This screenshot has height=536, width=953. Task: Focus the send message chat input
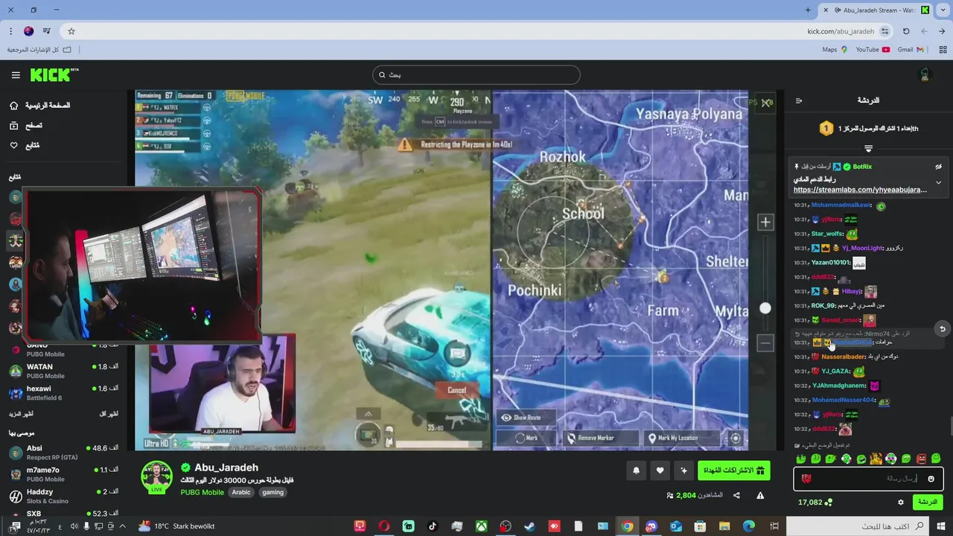click(x=868, y=479)
